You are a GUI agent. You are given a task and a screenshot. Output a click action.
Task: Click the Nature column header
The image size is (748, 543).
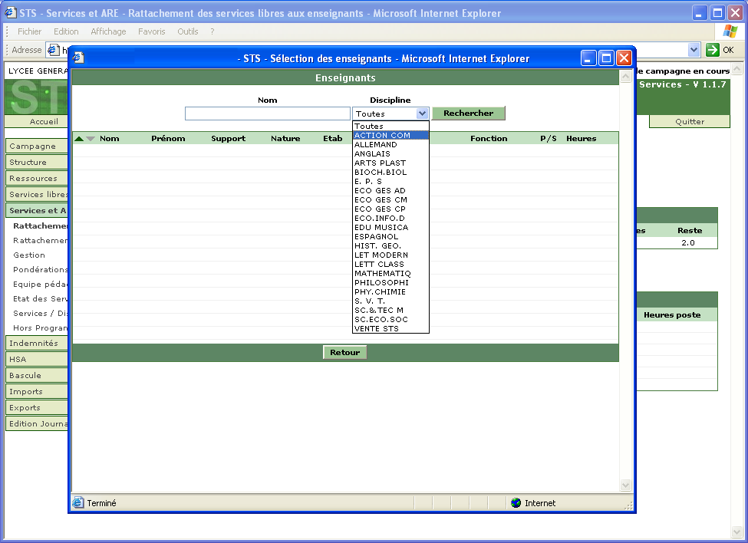coord(285,139)
